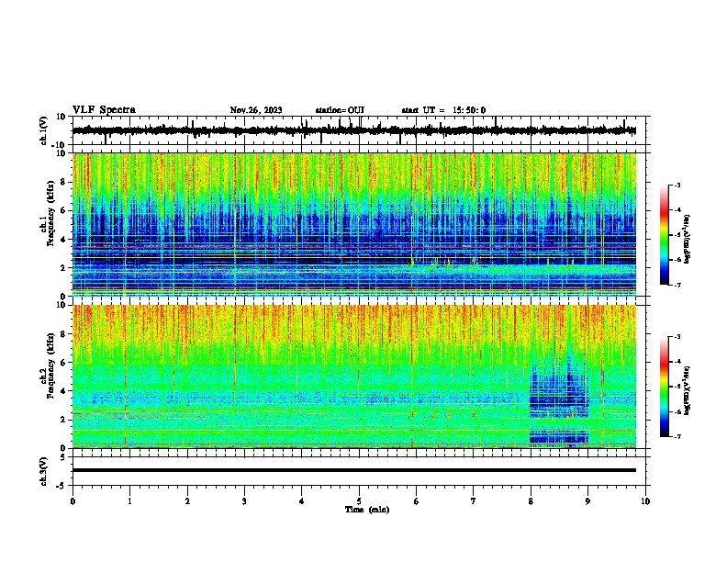The image size is (727, 562).
Task: Click the "6" tick on ch.1 frequency axis
Action: 63,211
